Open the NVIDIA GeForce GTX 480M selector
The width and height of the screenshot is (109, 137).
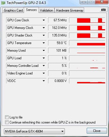coord(34,131)
